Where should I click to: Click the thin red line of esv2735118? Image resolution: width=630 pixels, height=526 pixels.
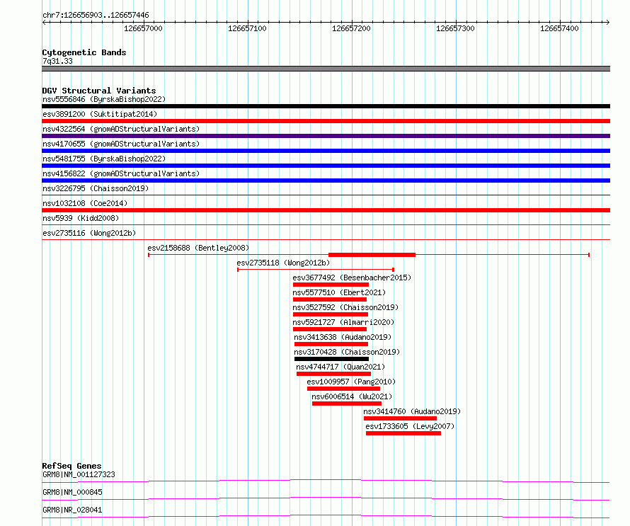[x=316, y=270]
